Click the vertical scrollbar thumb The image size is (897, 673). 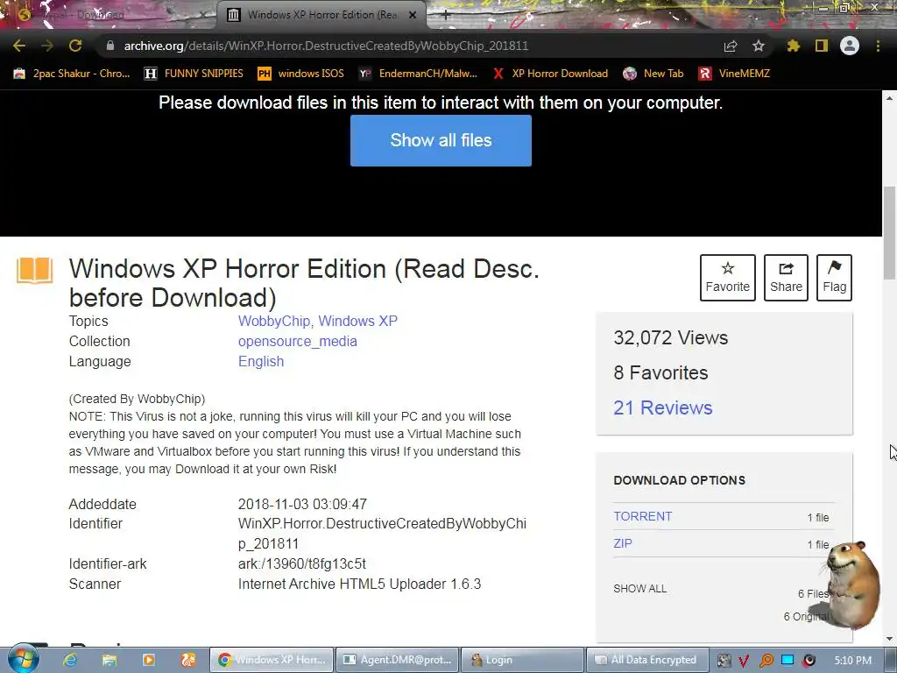(x=890, y=233)
